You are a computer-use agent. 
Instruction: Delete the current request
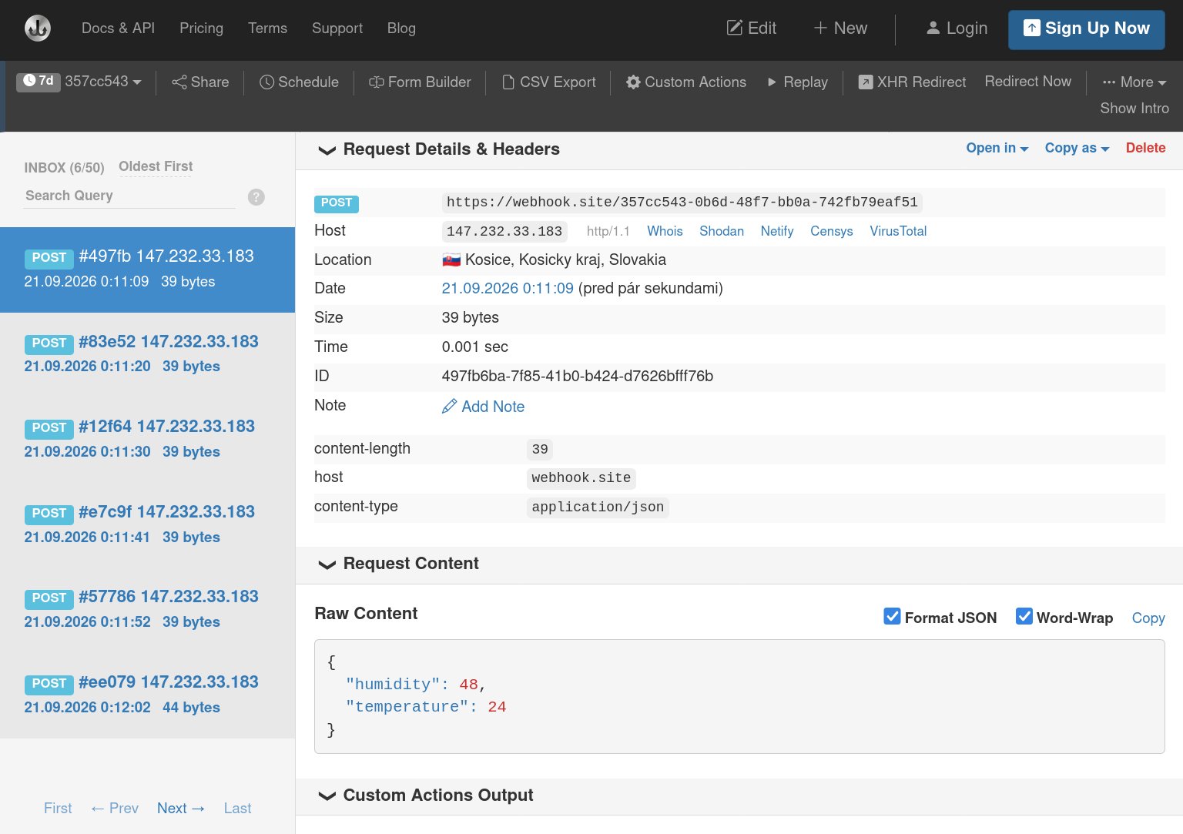[x=1145, y=148]
